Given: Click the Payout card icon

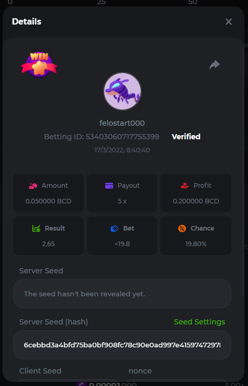Looking at the screenshot, I should coord(109,186).
